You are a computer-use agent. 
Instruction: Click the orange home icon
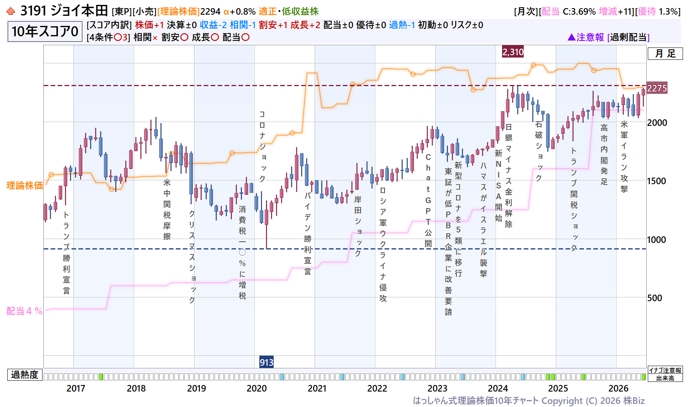coord(11,11)
